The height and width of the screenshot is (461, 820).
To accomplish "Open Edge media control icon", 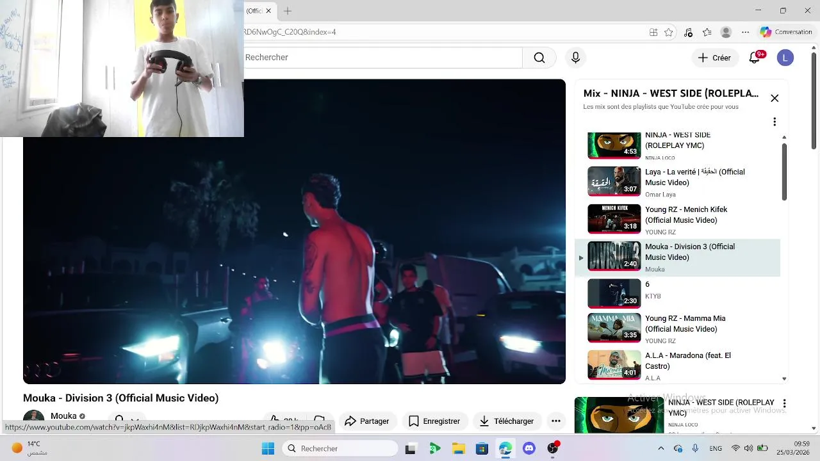I will [x=688, y=32].
